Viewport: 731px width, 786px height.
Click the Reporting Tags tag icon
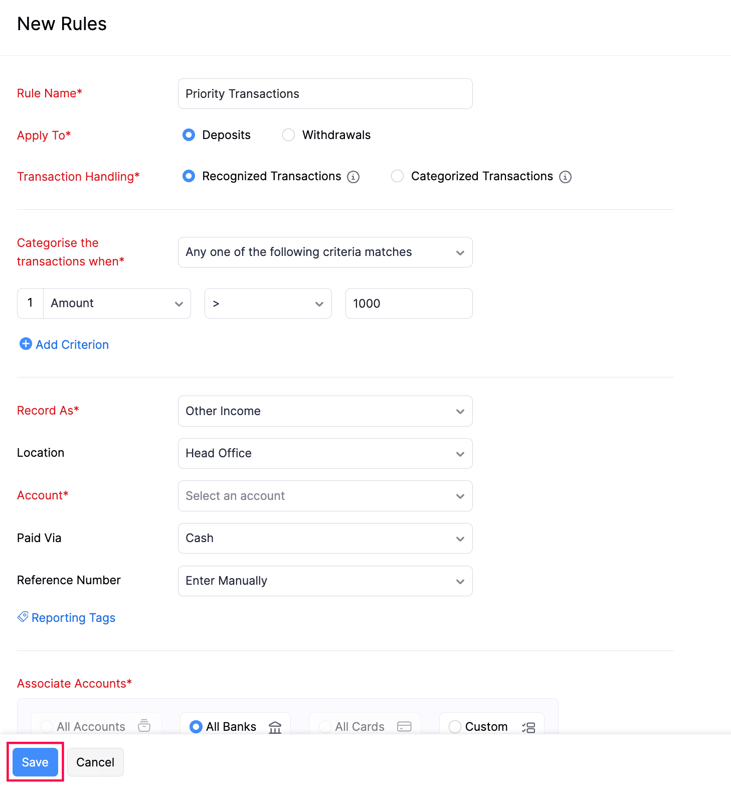(x=23, y=617)
